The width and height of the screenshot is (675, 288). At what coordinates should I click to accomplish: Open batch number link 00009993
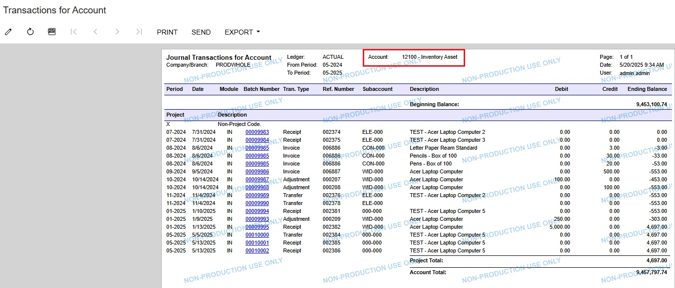(257, 219)
